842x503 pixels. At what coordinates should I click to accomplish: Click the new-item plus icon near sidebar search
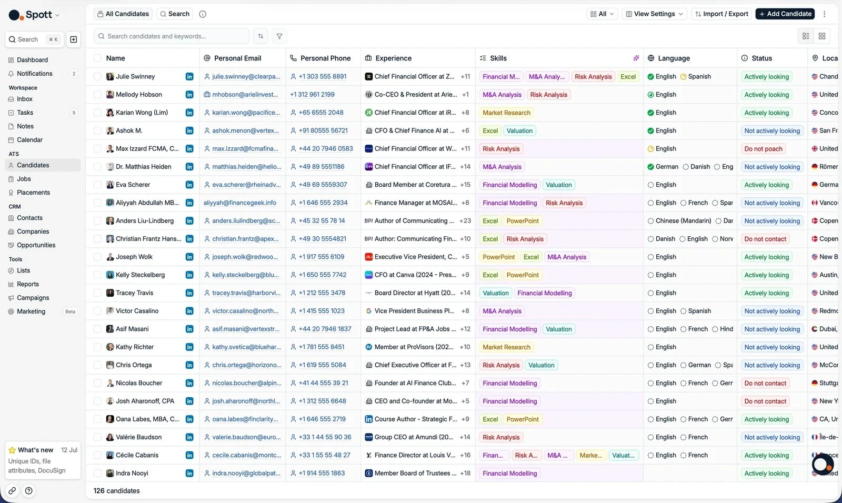[74, 39]
